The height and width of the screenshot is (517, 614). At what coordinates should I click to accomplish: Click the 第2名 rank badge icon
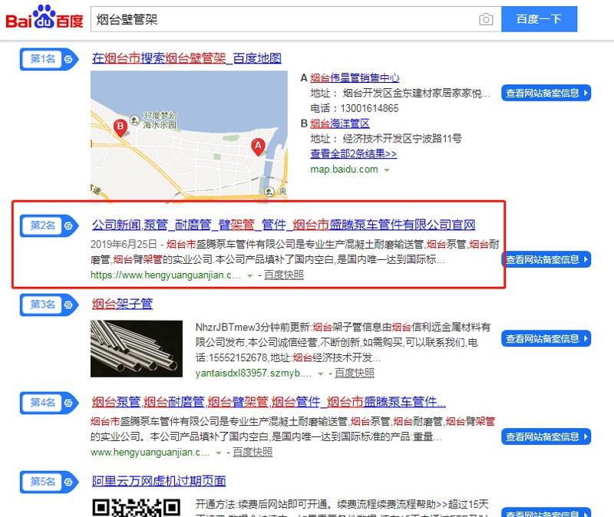49,226
